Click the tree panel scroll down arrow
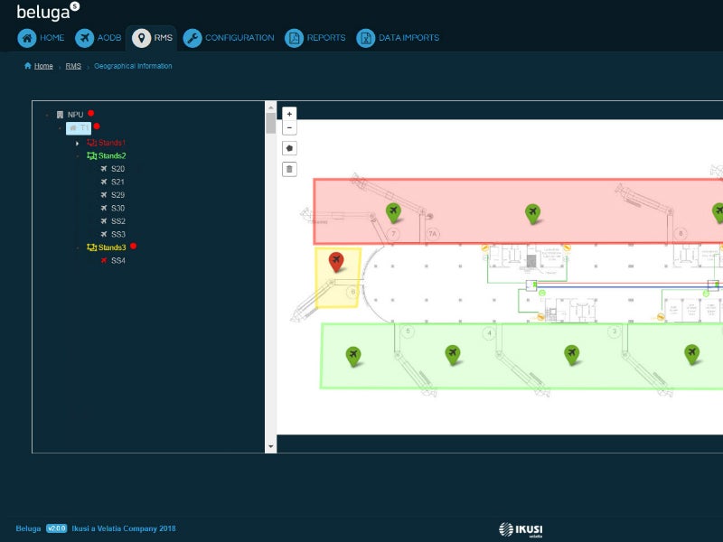 pyautogui.click(x=271, y=446)
